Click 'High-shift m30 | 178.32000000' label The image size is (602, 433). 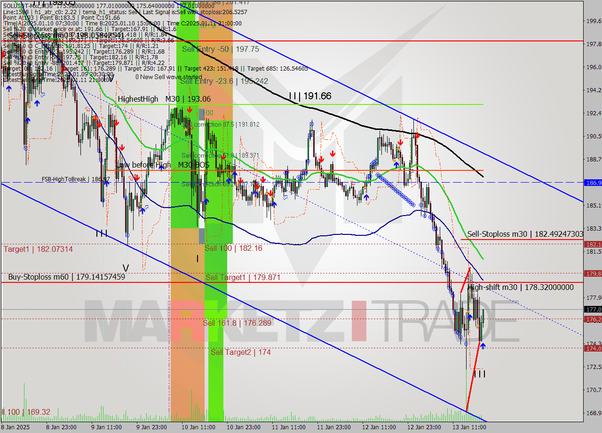coord(521,287)
